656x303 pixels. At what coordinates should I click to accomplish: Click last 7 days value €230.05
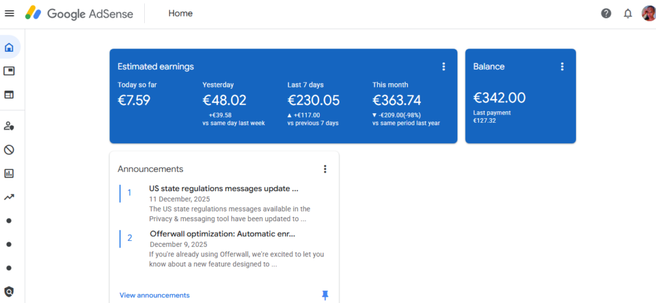pyautogui.click(x=313, y=100)
